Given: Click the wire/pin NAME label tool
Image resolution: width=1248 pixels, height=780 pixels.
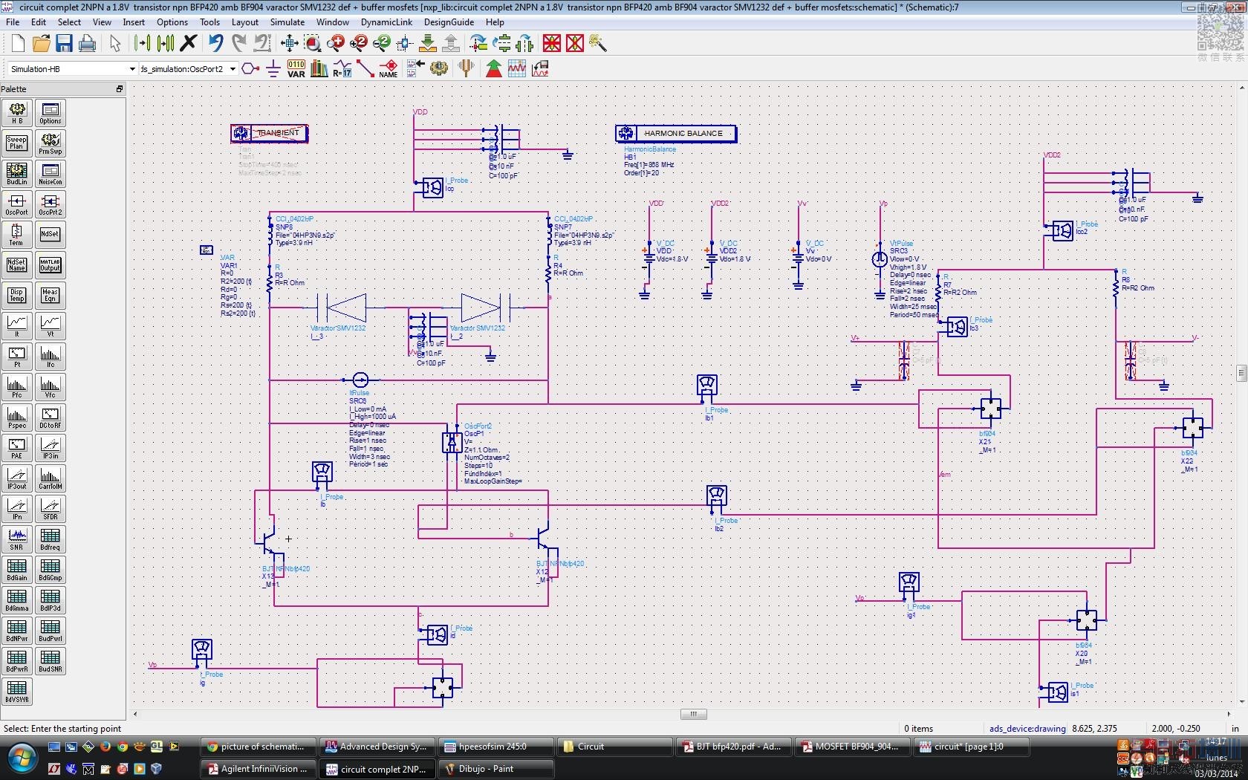Looking at the screenshot, I should (388, 69).
